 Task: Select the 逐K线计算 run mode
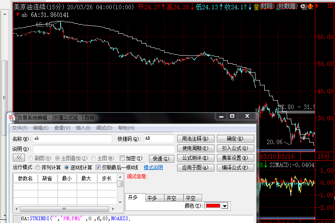67,167
